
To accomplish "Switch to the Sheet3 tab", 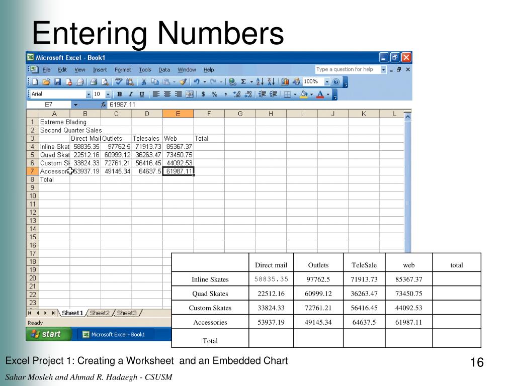I will [x=127, y=313].
